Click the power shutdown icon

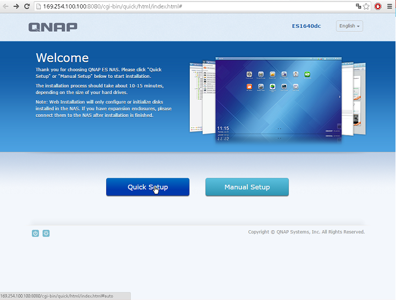point(35,233)
